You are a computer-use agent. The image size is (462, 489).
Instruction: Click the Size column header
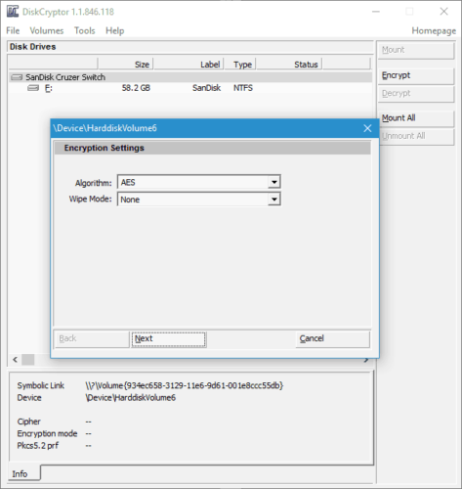tap(125, 65)
